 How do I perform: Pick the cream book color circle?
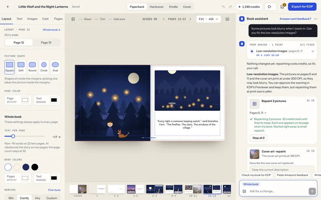(17, 167)
